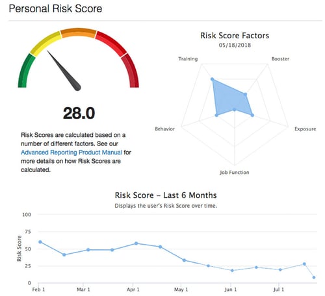The width and height of the screenshot is (325, 296).
Task: Click the orange segment of the risk gauge
Action: (x=79, y=33)
